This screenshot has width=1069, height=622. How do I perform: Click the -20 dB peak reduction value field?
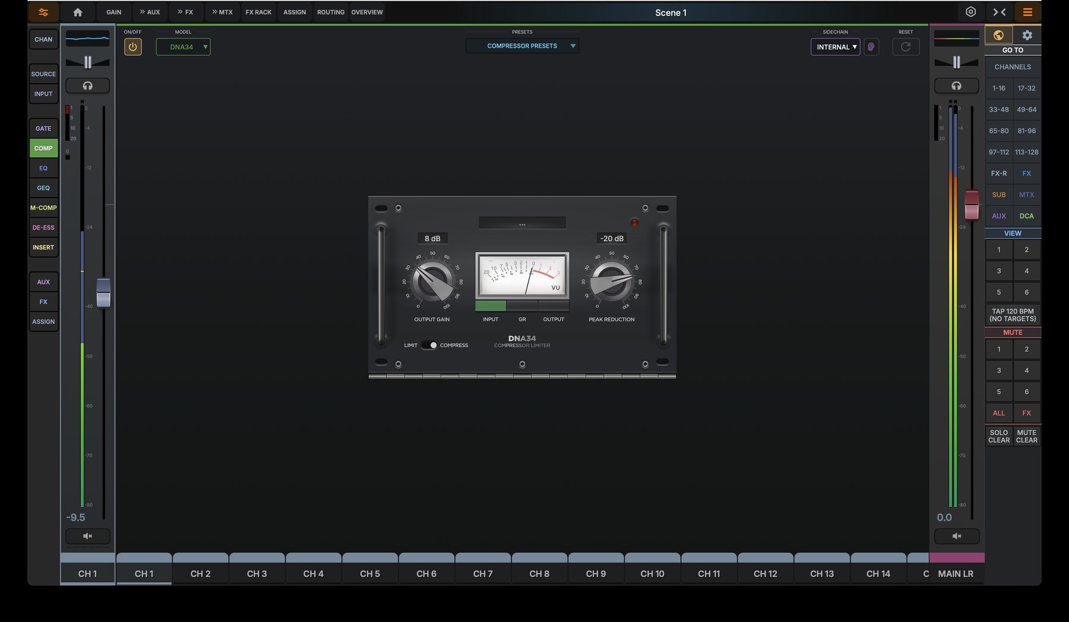pyautogui.click(x=612, y=239)
